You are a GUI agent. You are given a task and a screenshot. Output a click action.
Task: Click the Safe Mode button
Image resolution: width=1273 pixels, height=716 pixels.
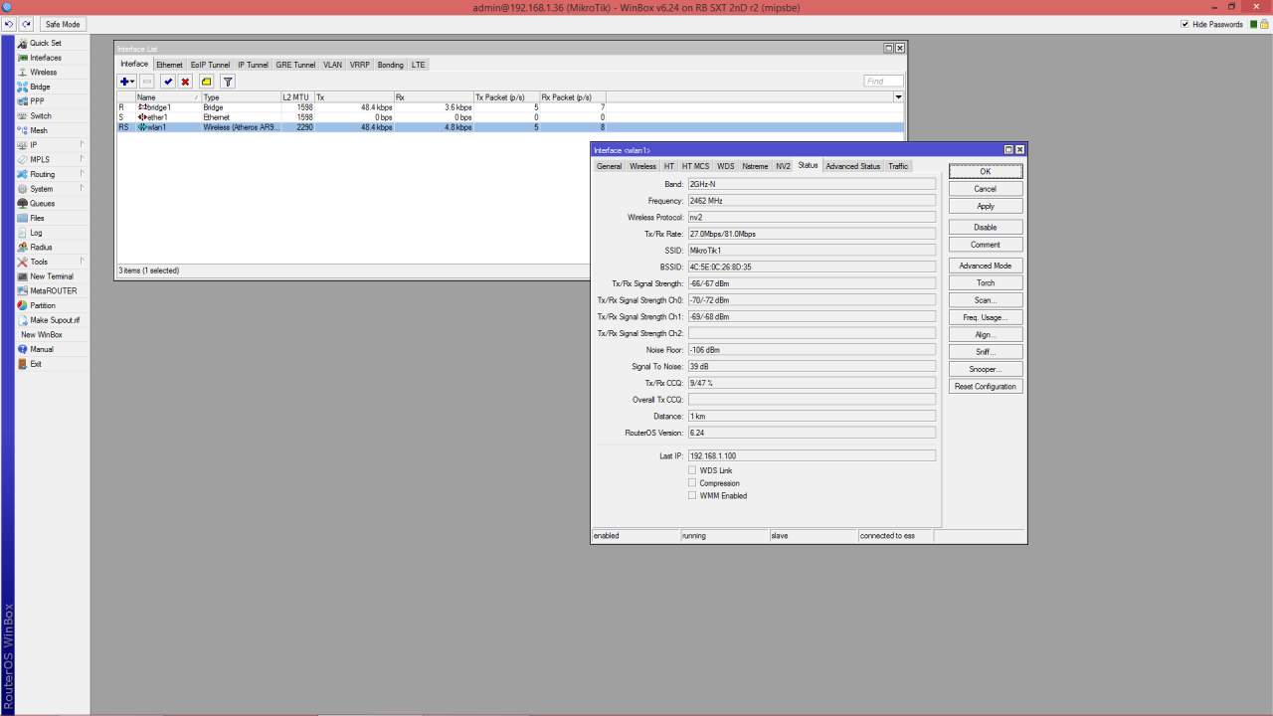pyautogui.click(x=63, y=24)
